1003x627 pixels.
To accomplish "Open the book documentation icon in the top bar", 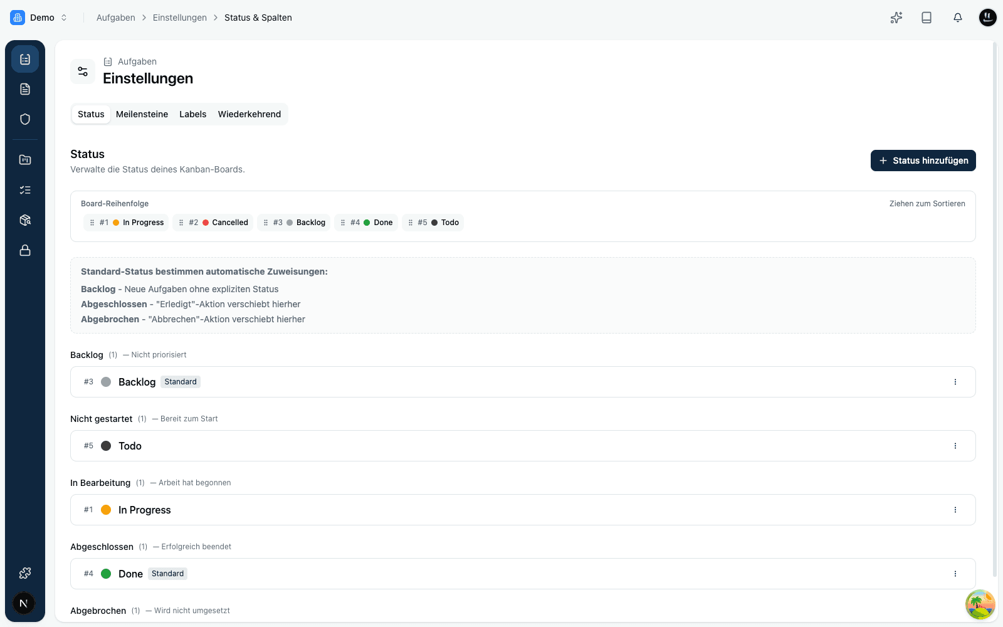I will click(927, 18).
